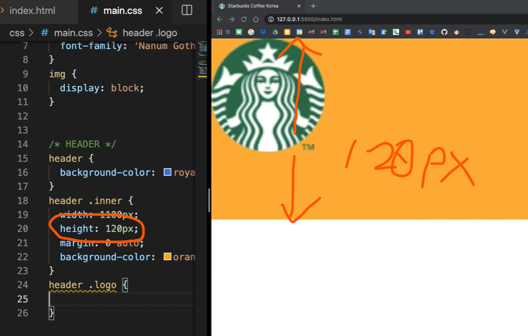Open the Google Translate bookmark
This screenshot has height=336, width=528.
(372, 32)
